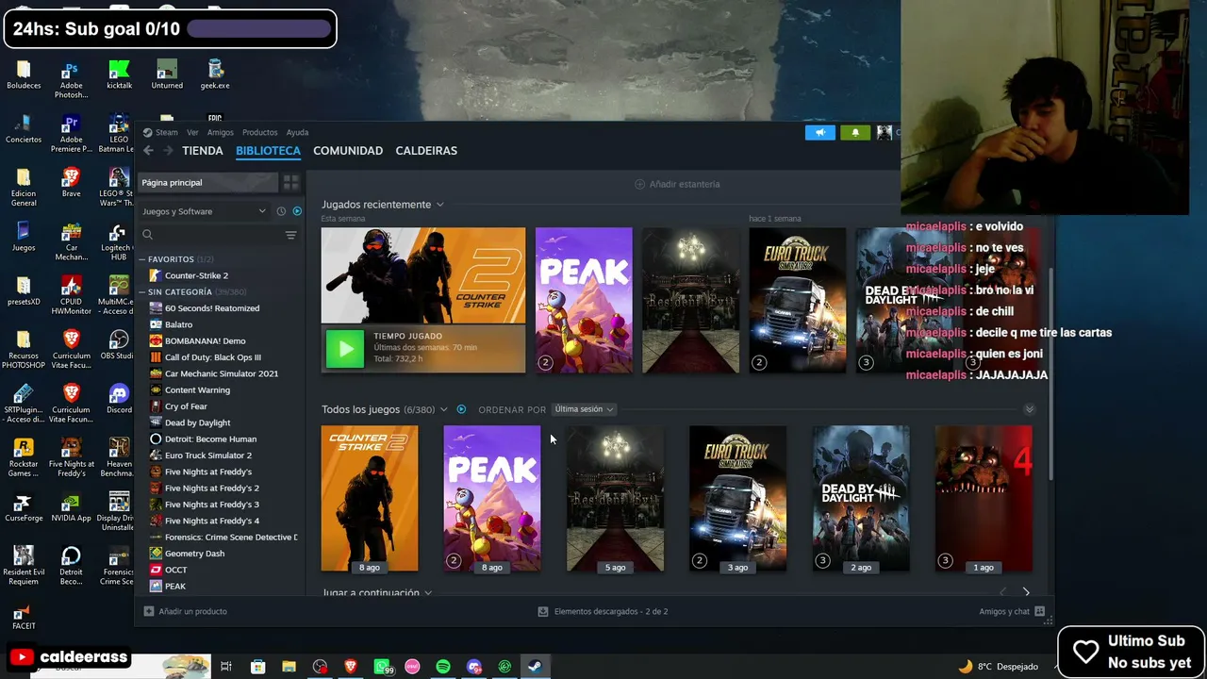Click Página principal button

(x=207, y=182)
